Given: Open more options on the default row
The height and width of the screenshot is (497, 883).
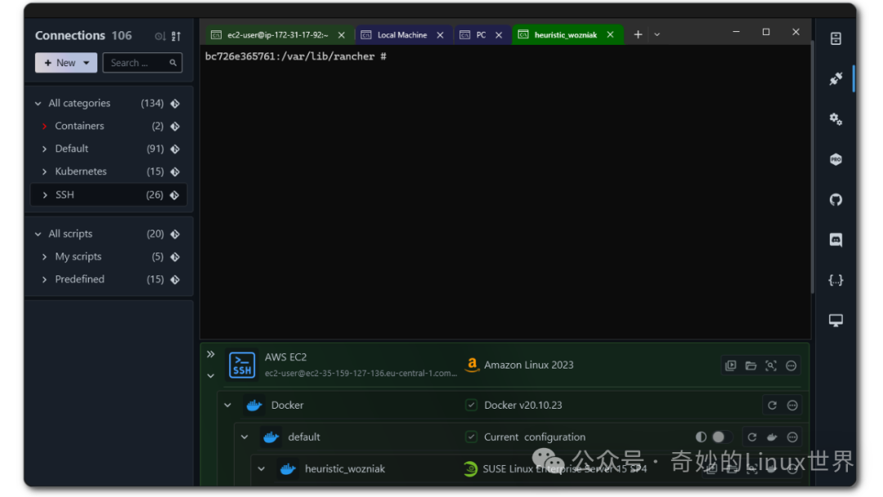Looking at the screenshot, I should pyautogui.click(x=792, y=437).
